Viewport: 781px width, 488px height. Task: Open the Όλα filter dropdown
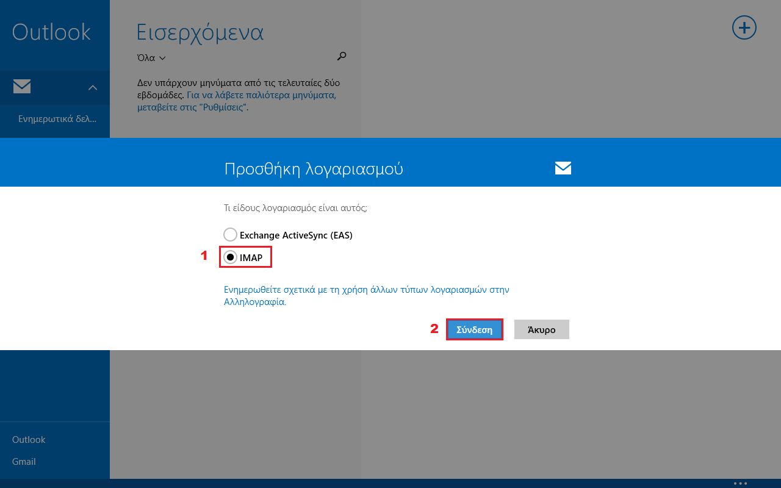point(151,58)
